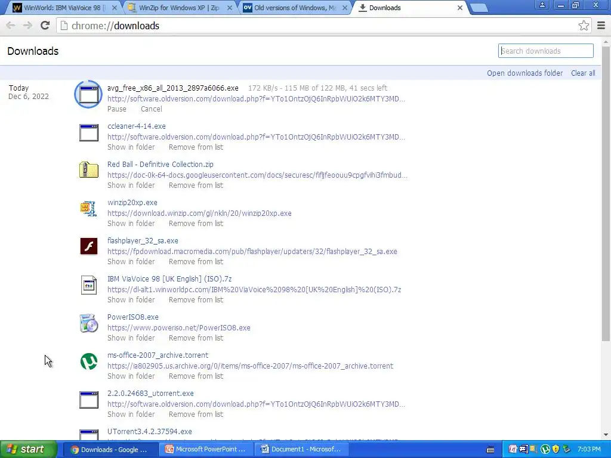Remove ms-office-2007 torrent from list
The height and width of the screenshot is (458, 611).
click(196, 376)
